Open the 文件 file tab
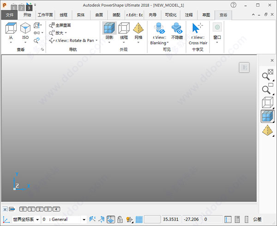The height and width of the screenshot is (226, 277). (x=9, y=15)
